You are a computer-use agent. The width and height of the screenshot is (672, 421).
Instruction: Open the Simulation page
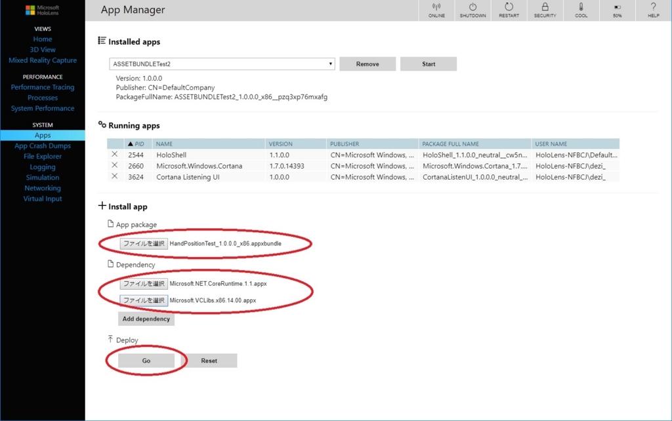pos(43,177)
